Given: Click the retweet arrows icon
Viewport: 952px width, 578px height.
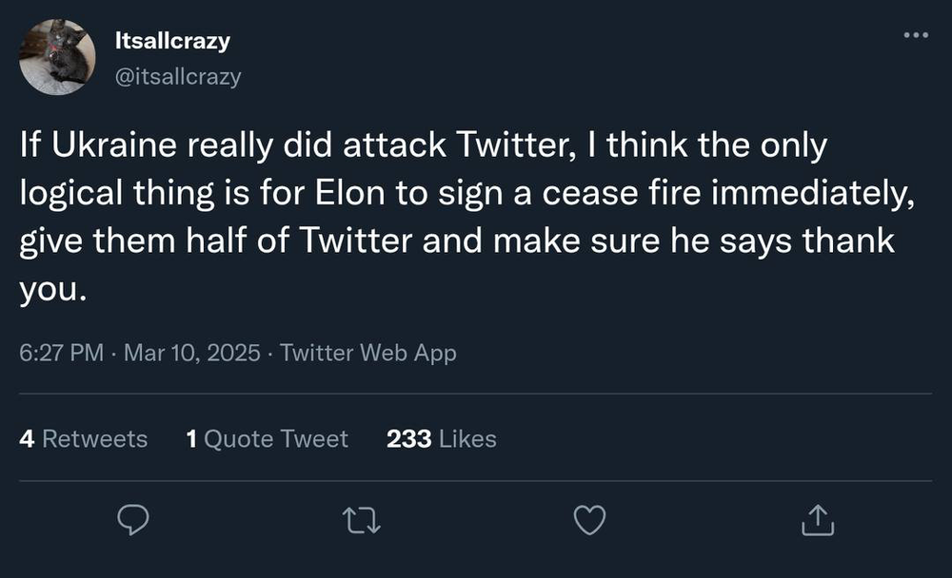Looking at the screenshot, I should click(x=362, y=519).
